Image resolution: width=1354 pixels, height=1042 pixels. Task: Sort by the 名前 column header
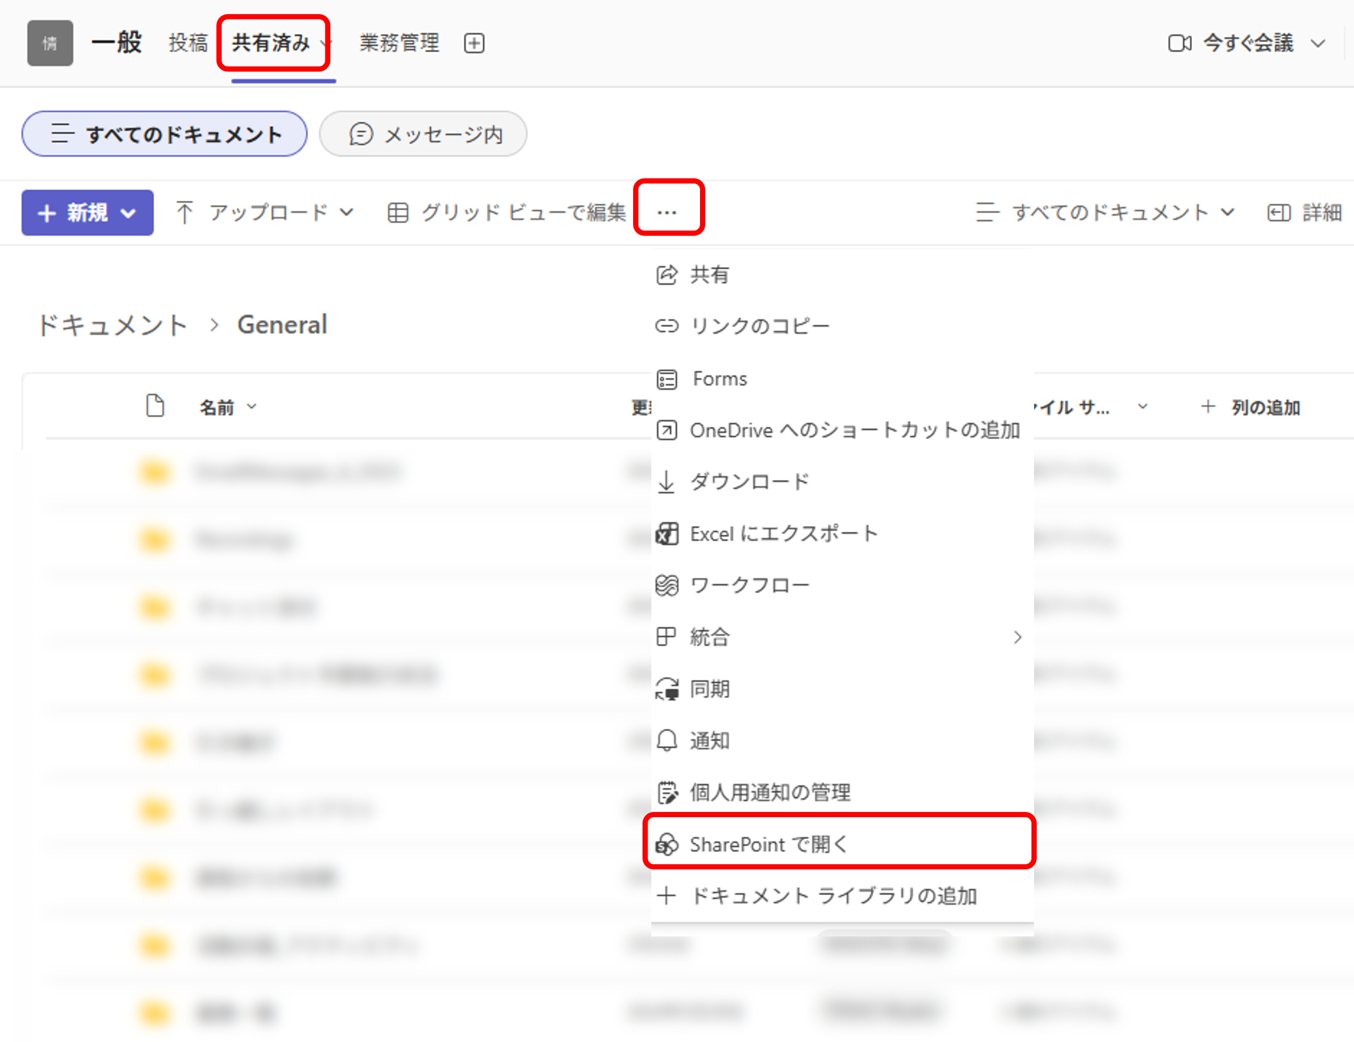227,407
